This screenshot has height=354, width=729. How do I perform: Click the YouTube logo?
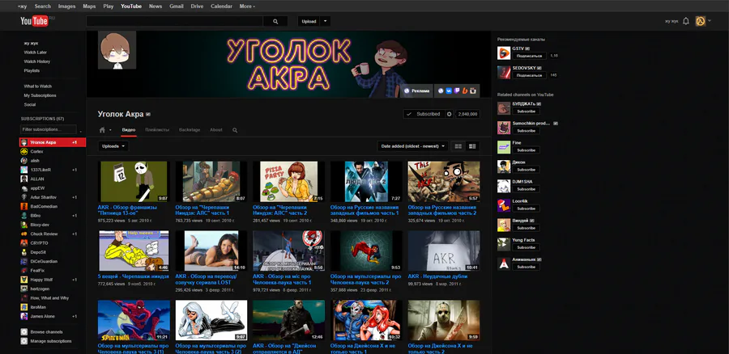tap(34, 21)
